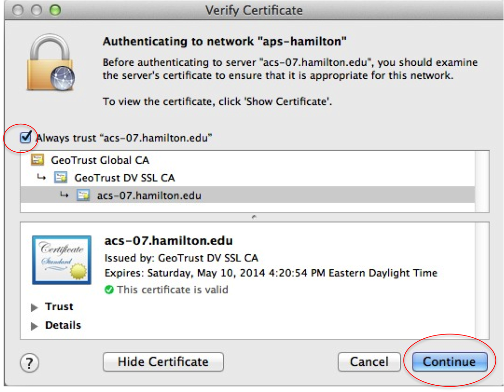Click the Expires date line

[271, 273]
